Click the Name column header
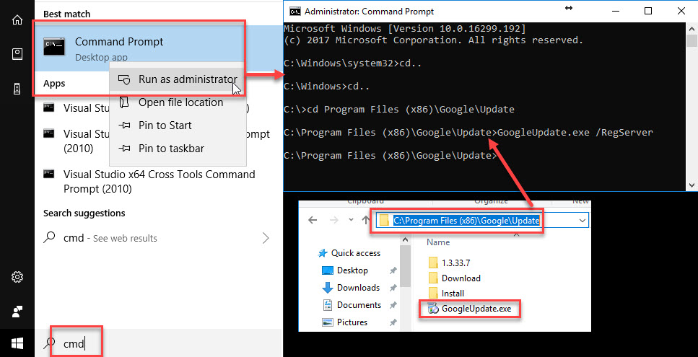The width and height of the screenshot is (698, 357). click(438, 242)
